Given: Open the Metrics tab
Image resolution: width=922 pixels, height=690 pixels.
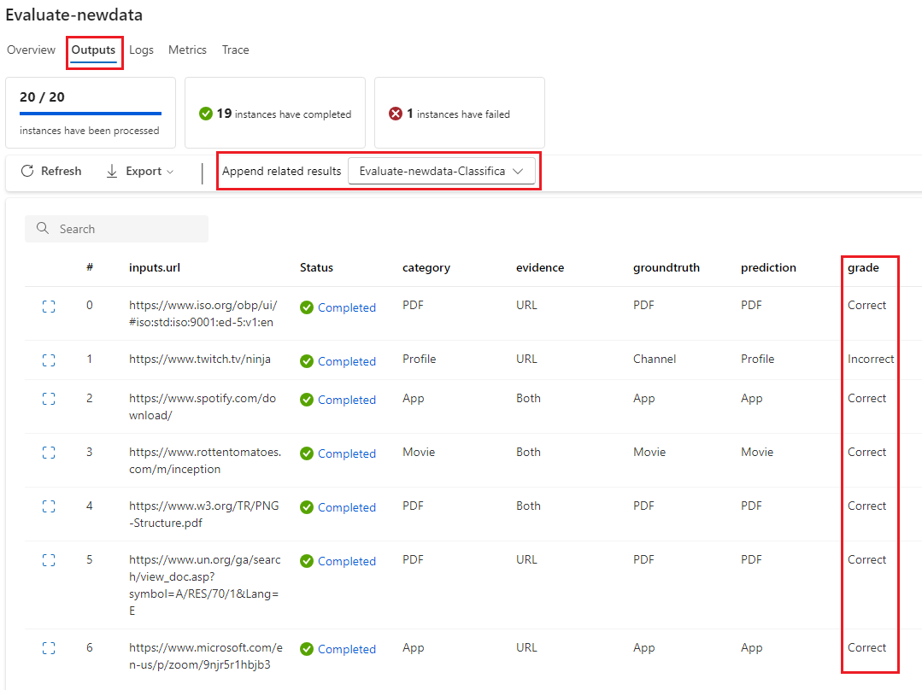Looking at the screenshot, I should pyautogui.click(x=187, y=50).
